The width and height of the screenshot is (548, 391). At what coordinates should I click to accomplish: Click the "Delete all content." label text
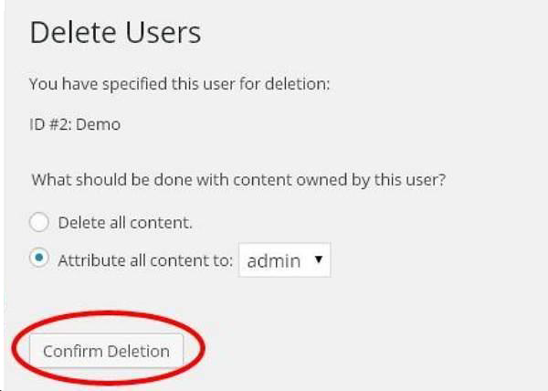tap(125, 222)
